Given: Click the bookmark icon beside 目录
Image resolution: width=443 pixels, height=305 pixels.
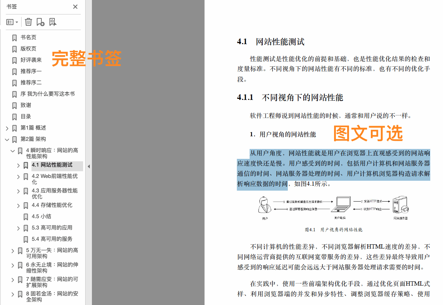Looking at the screenshot, I should click(14, 116).
